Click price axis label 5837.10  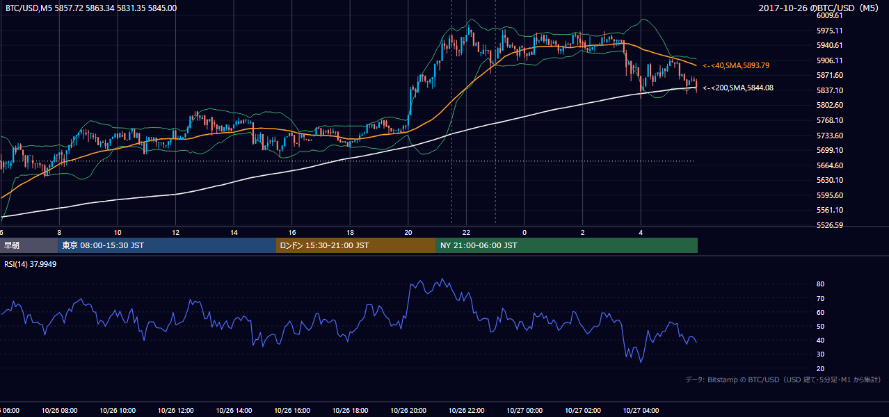(x=830, y=90)
